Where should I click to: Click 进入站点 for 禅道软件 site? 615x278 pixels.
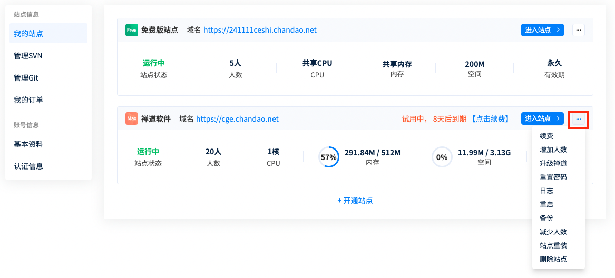(542, 119)
